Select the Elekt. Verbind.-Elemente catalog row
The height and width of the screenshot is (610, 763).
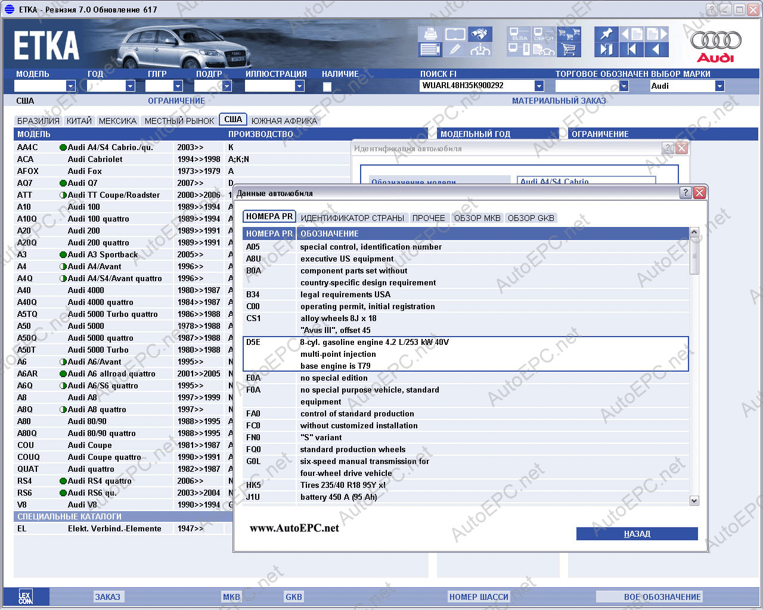(x=122, y=528)
